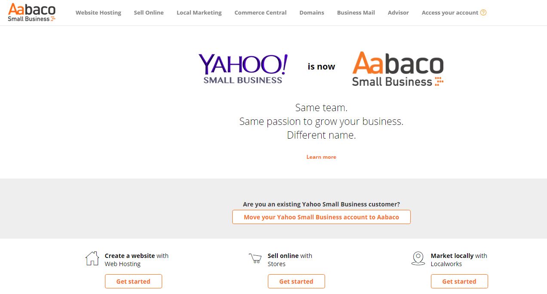The image size is (547, 294).
Task: Click the house icon for Web Hosting
Action: pos(92,258)
